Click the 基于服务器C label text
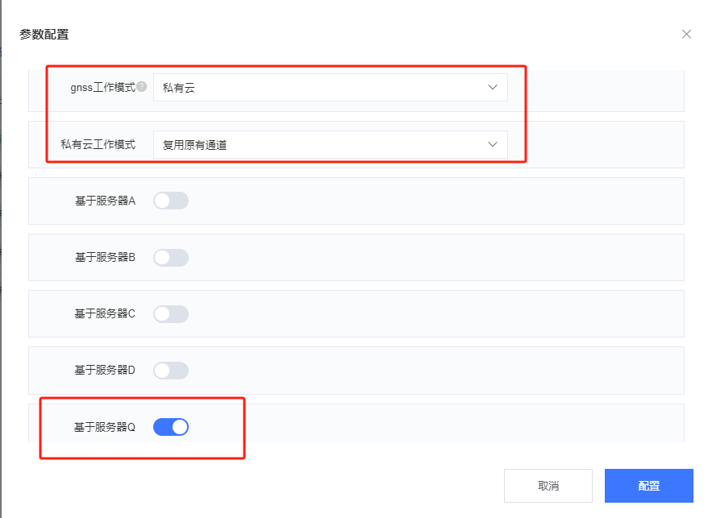The height and width of the screenshot is (518, 708). pyautogui.click(x=105, y=313)
